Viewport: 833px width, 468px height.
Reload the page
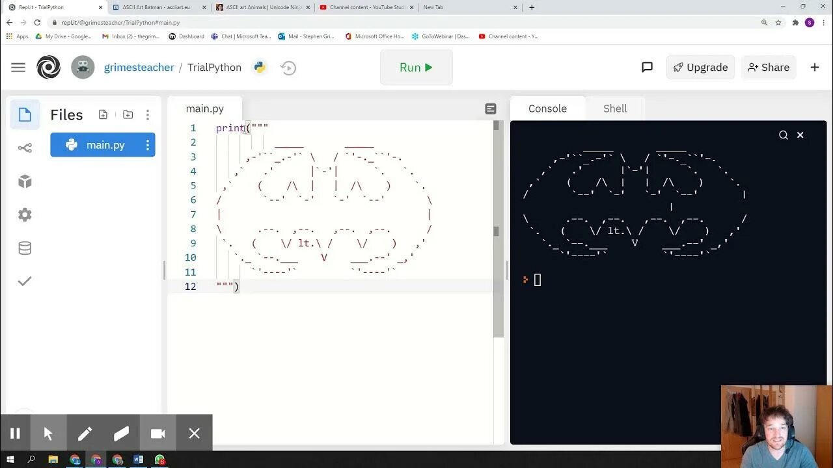click(37, 22)
